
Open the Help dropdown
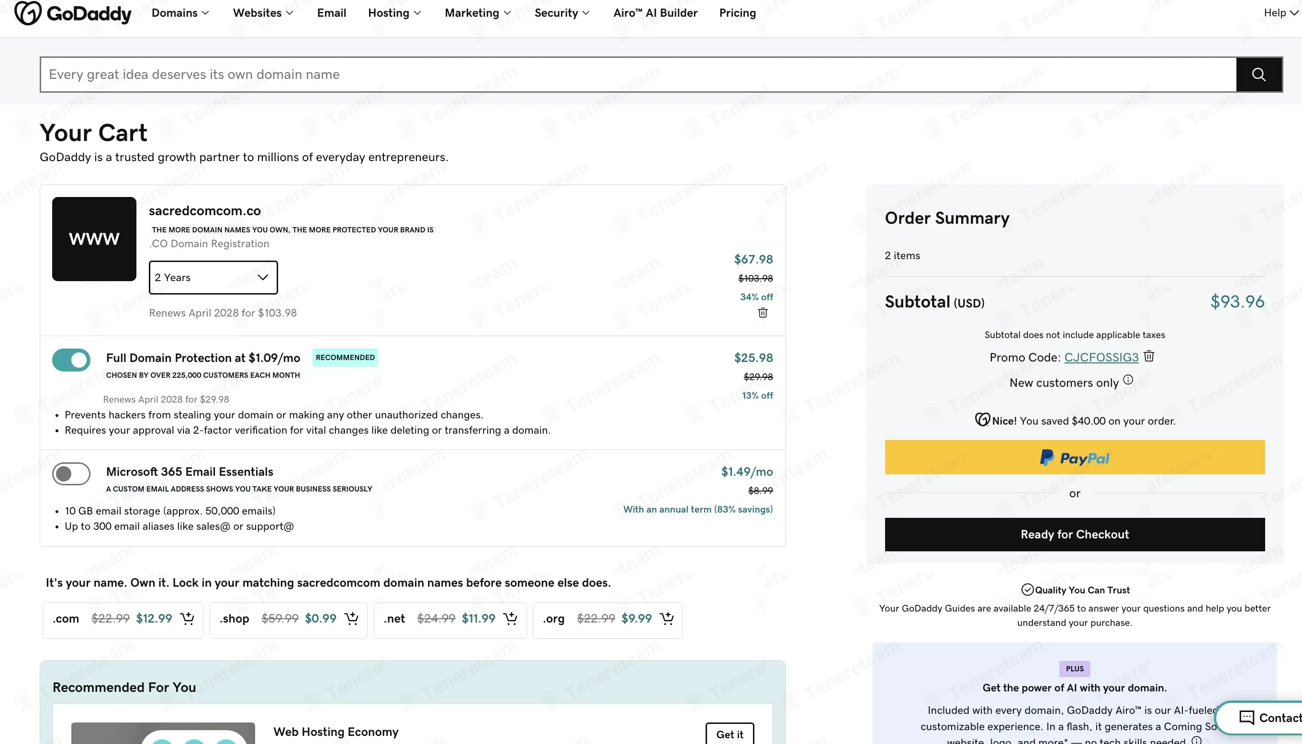point(1280,13)
